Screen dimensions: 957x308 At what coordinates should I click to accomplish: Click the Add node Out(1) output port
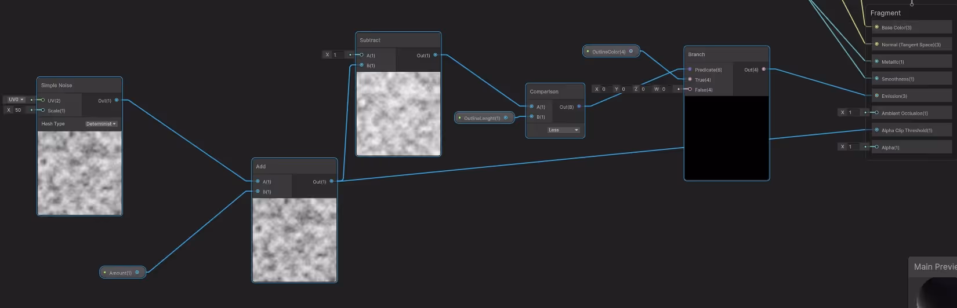[x=332, y=181]
